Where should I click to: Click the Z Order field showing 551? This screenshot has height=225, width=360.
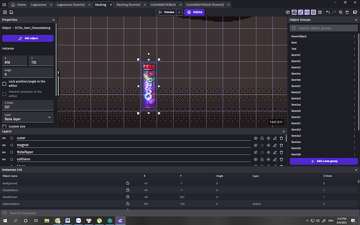click(x=28, y=105)
